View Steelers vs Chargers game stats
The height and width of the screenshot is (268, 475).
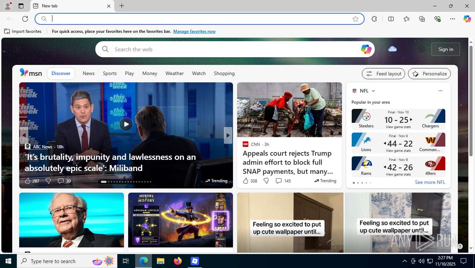coord(398,127)
